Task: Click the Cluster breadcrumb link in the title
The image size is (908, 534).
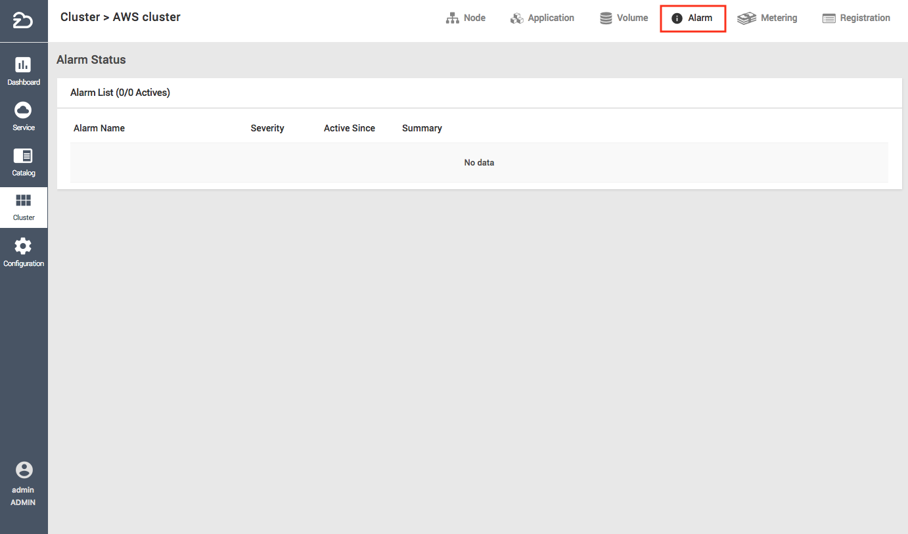Action: [80, 17]
